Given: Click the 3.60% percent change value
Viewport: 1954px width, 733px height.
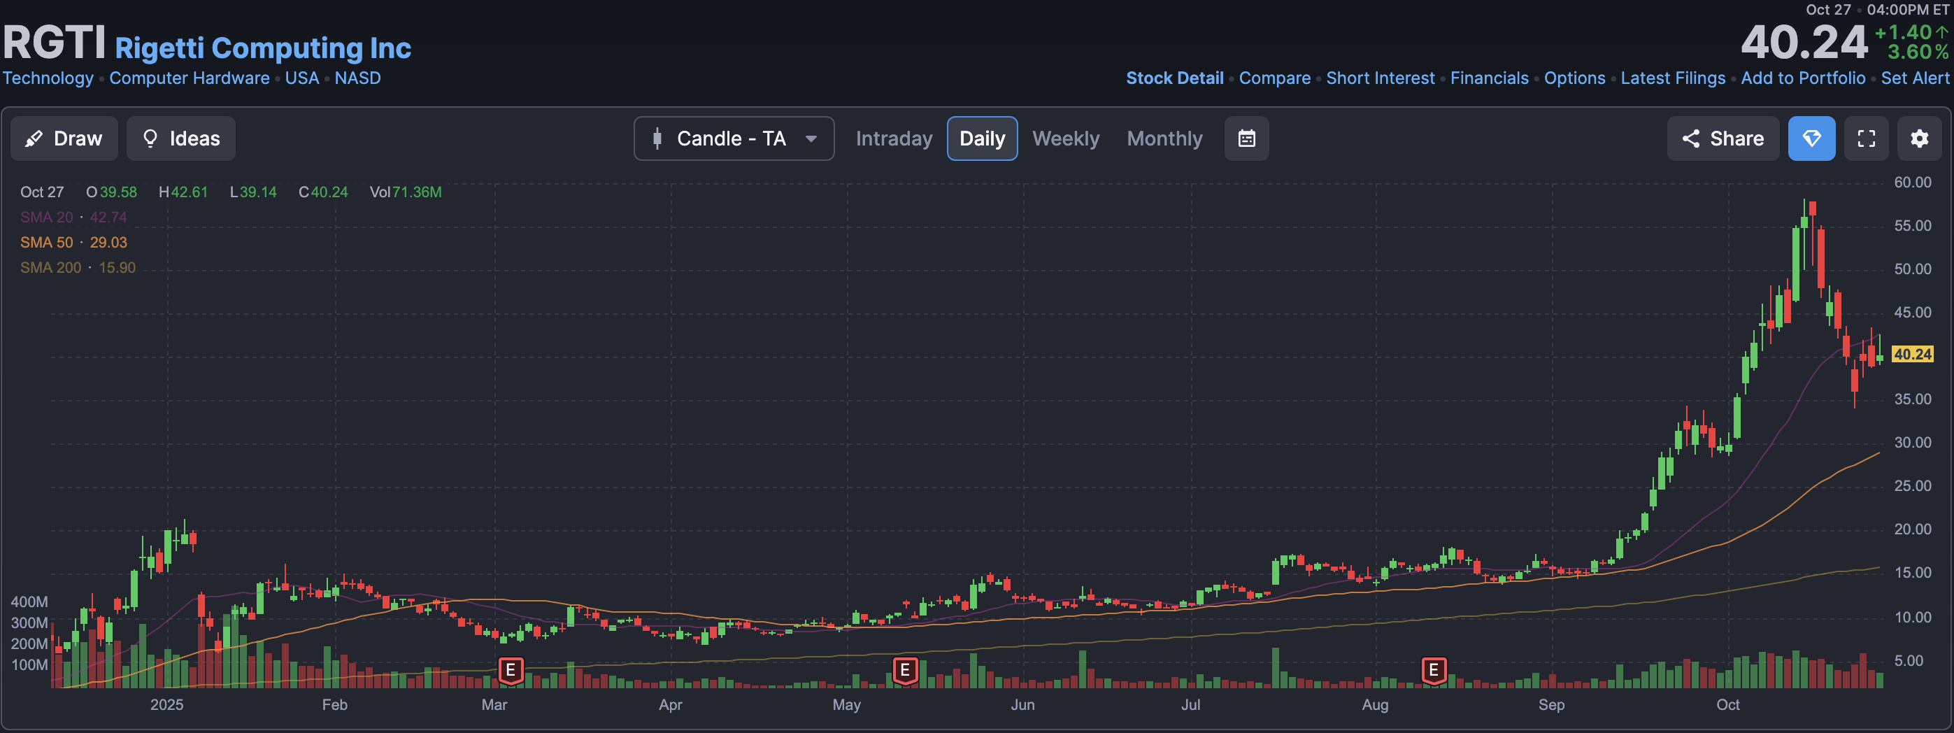Looking at the screenshot, I should pyautogui.click(x=1917, y=52).
